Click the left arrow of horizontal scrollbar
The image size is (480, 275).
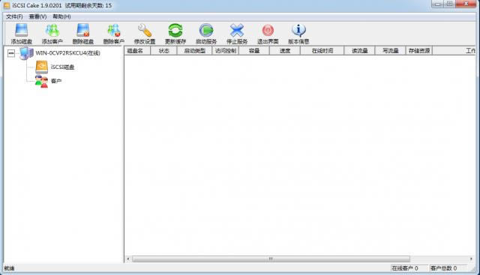(x=128, y=259)
